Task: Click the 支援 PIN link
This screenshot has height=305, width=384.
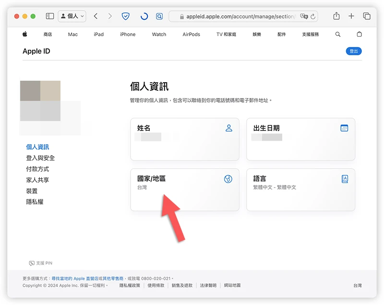Action: coord(41,263)
